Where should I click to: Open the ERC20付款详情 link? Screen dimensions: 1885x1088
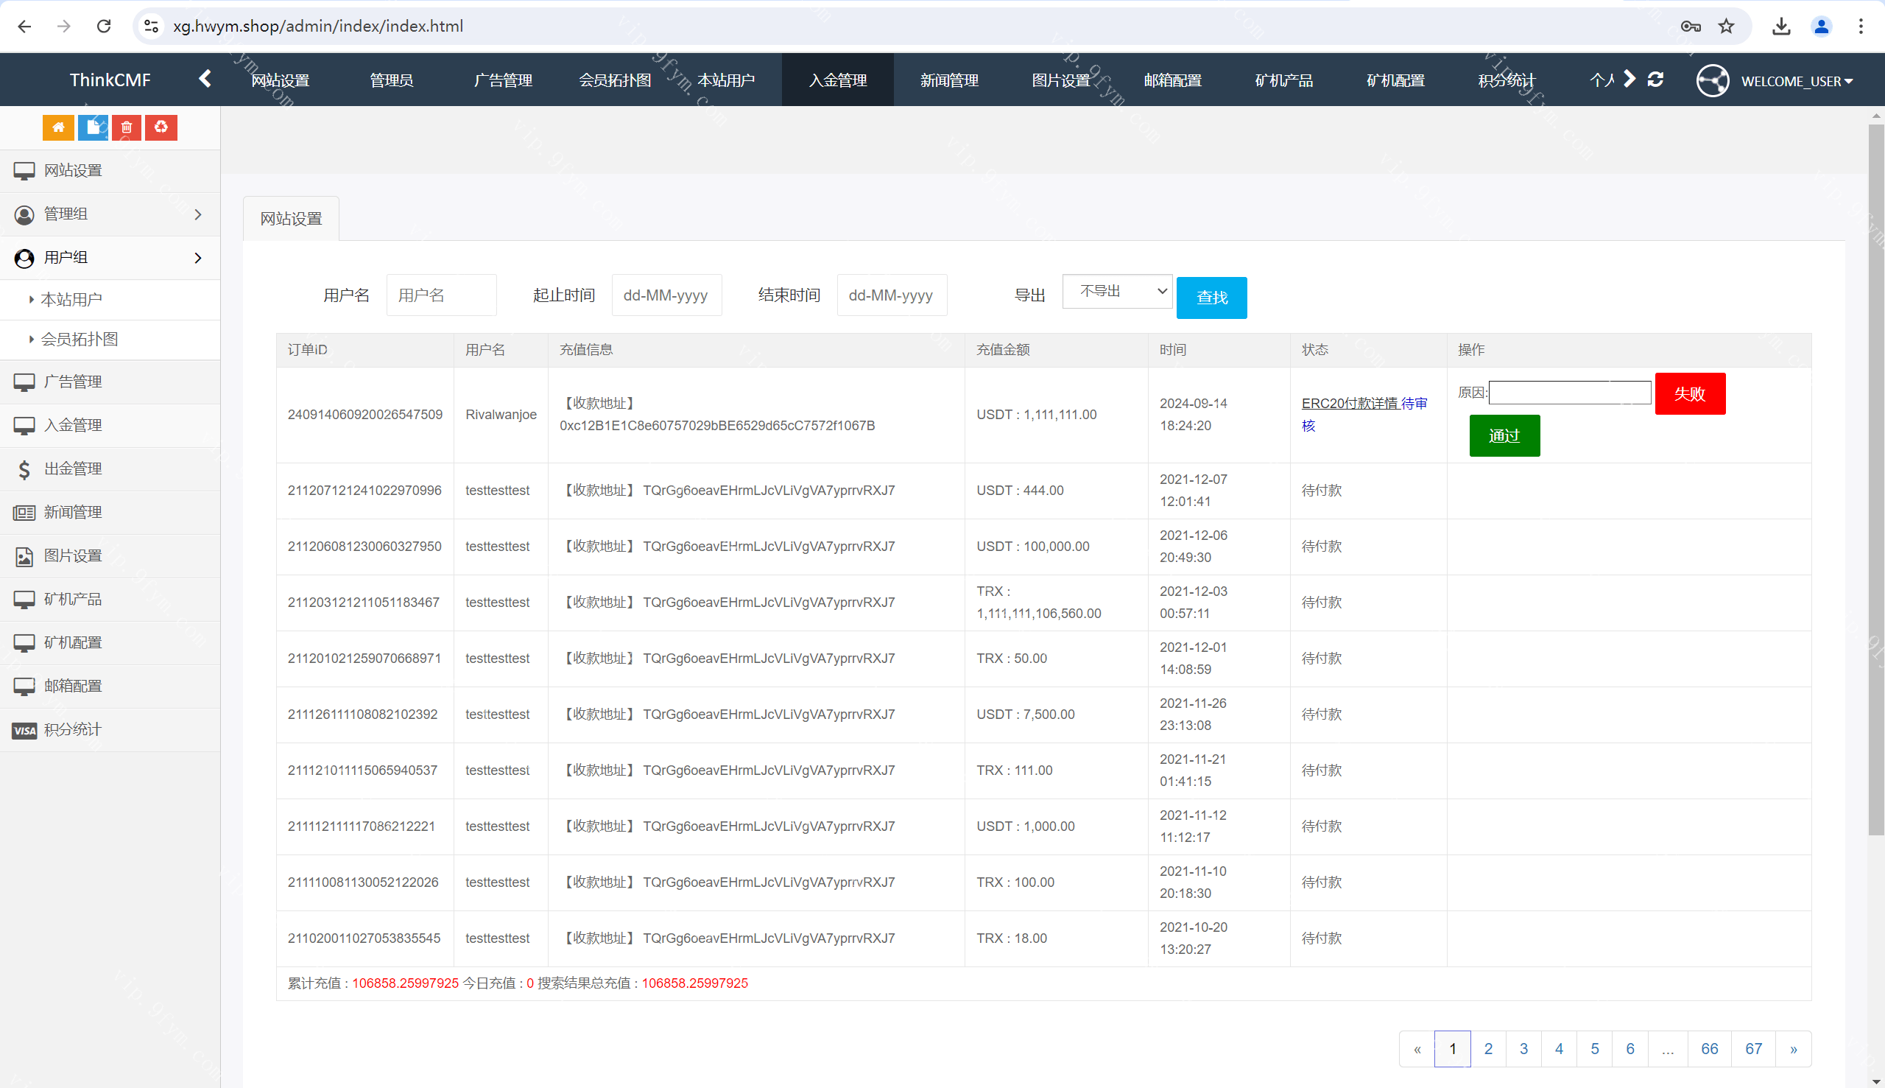click(x=1349, y=404)
